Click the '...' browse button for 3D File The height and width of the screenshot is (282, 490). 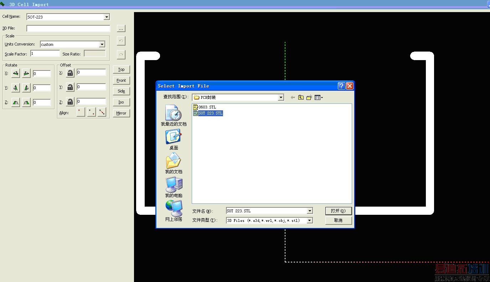click(121, 28)
